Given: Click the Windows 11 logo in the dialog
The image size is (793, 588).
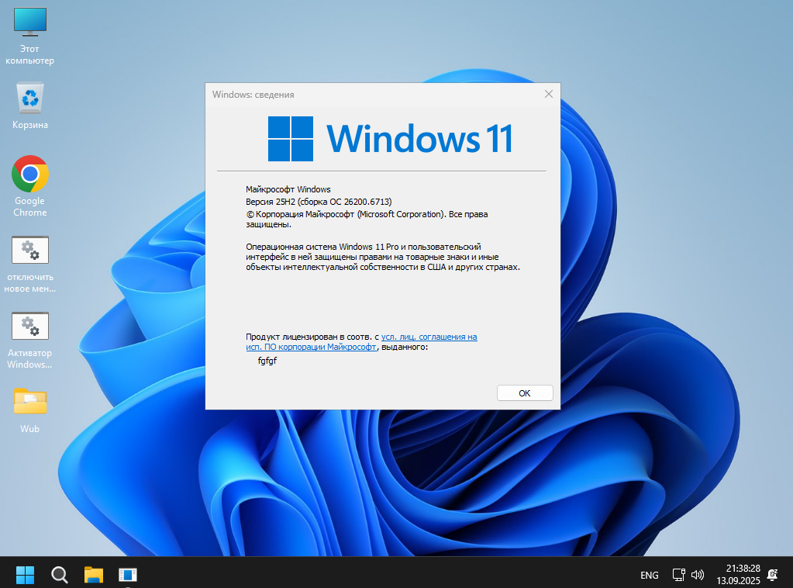Looking at the screenshot, I should (390, 139).
